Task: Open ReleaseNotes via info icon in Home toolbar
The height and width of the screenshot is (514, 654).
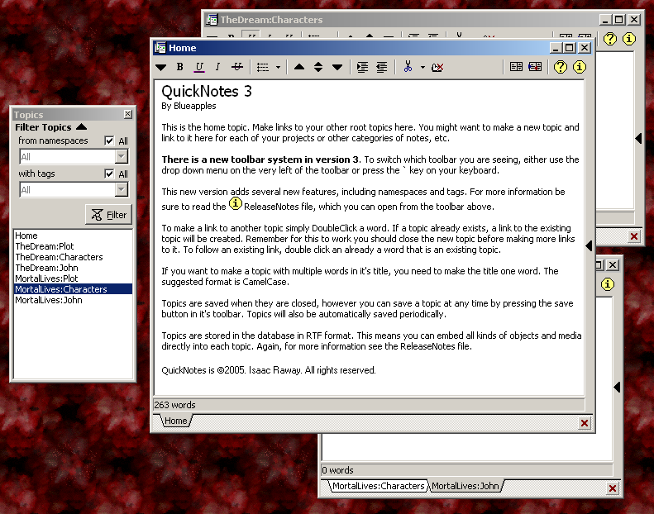Action: (x=580, y=67)
